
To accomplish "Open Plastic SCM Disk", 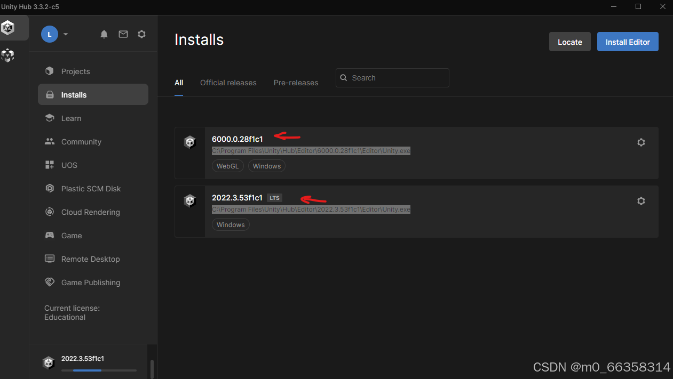I will point(93,189).
